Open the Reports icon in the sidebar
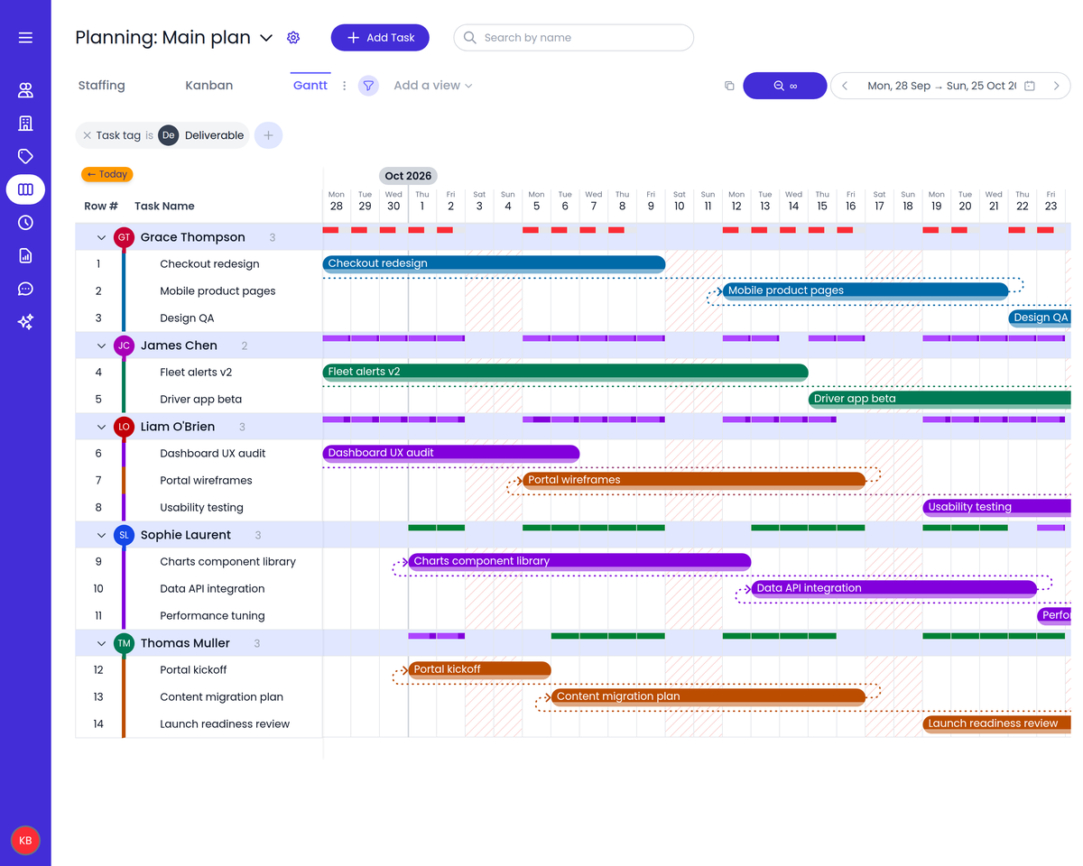Image resolution: width=1083 pixels, height=866 pixels. click(x=25, y=256)
